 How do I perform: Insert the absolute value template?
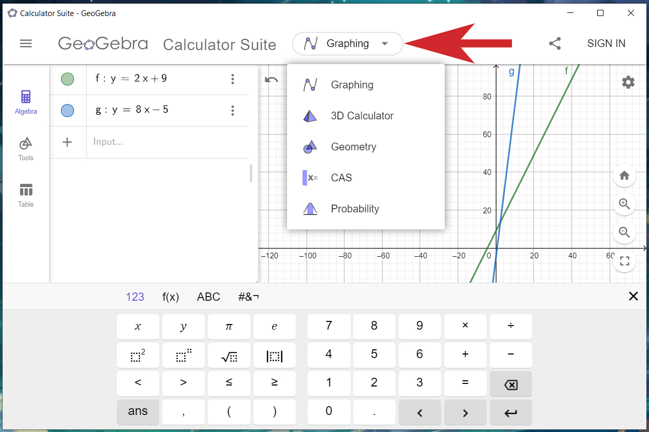pos(274,356)
